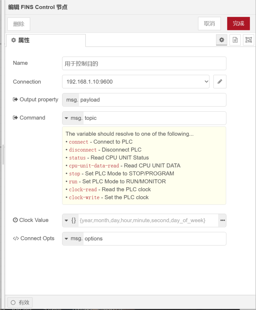Screen dimensions: 256x310
Task: Expand Clock Value editor with ellipsis button
Action: [x=222, y=220]
